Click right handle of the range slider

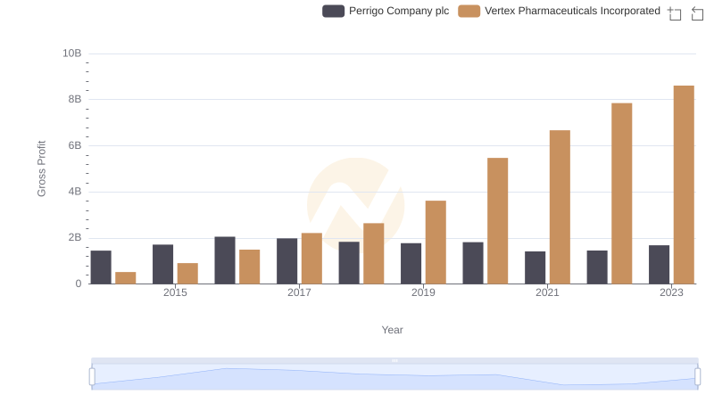pyautogui.click(x=697, y=376)
